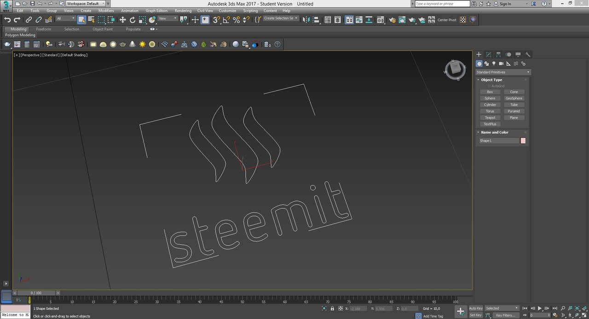
Task: Open the Modifiers menu
Action: [x=106, y=11]
